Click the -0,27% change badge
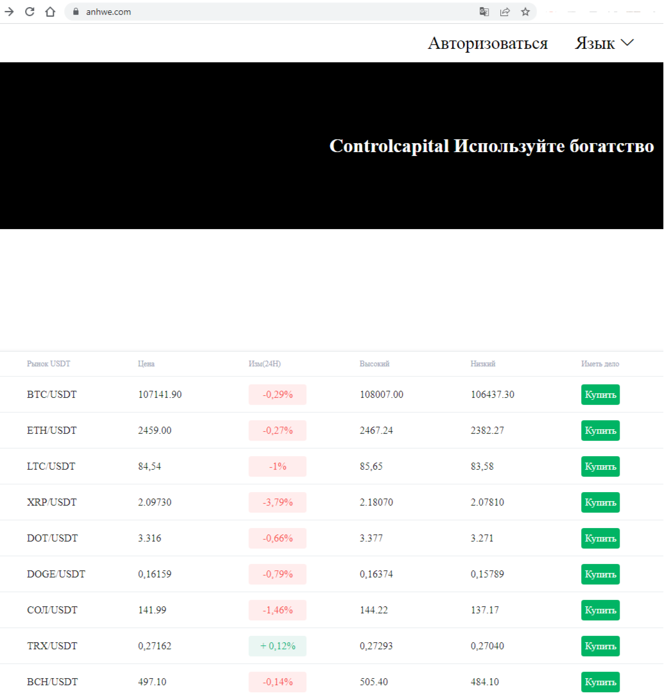The width and height of the screenshot is (664, 698). click(x=277, y=430)
